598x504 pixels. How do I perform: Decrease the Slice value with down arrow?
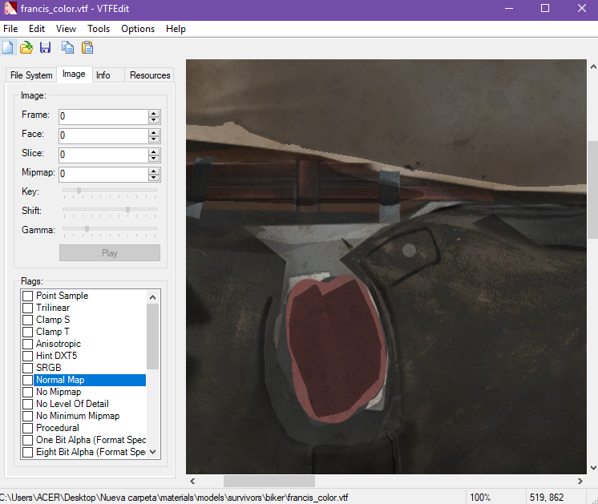click(x=154, y=158)
